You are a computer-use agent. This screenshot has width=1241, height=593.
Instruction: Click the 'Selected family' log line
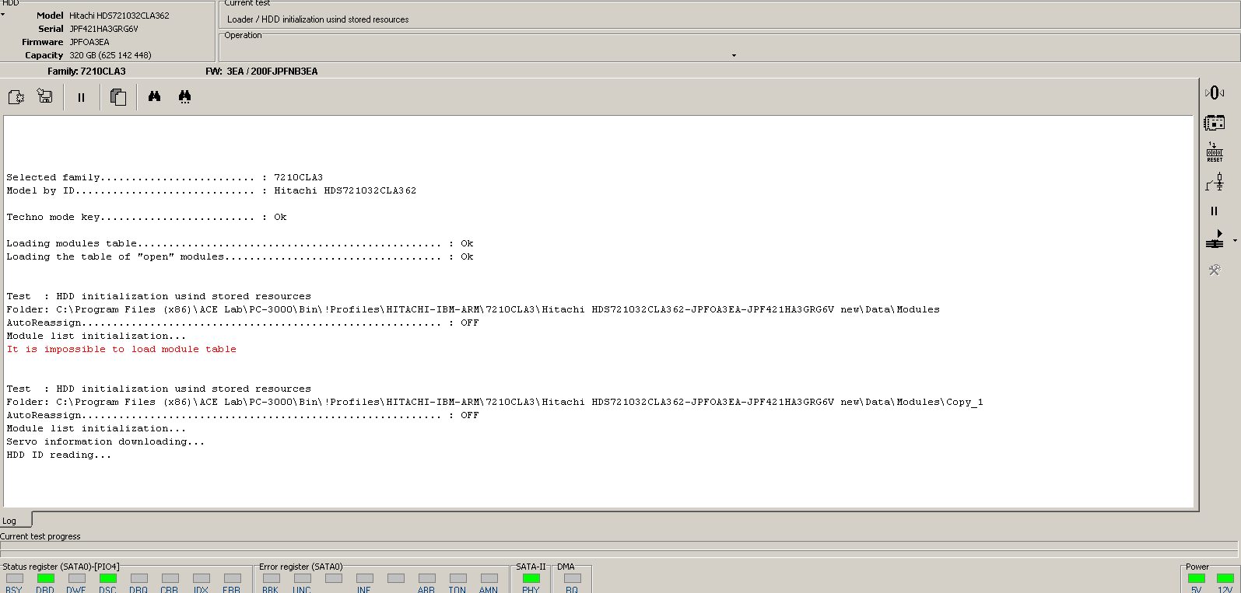point(164,177)
